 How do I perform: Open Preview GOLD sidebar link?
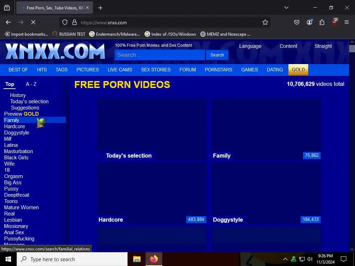(21, 114)
